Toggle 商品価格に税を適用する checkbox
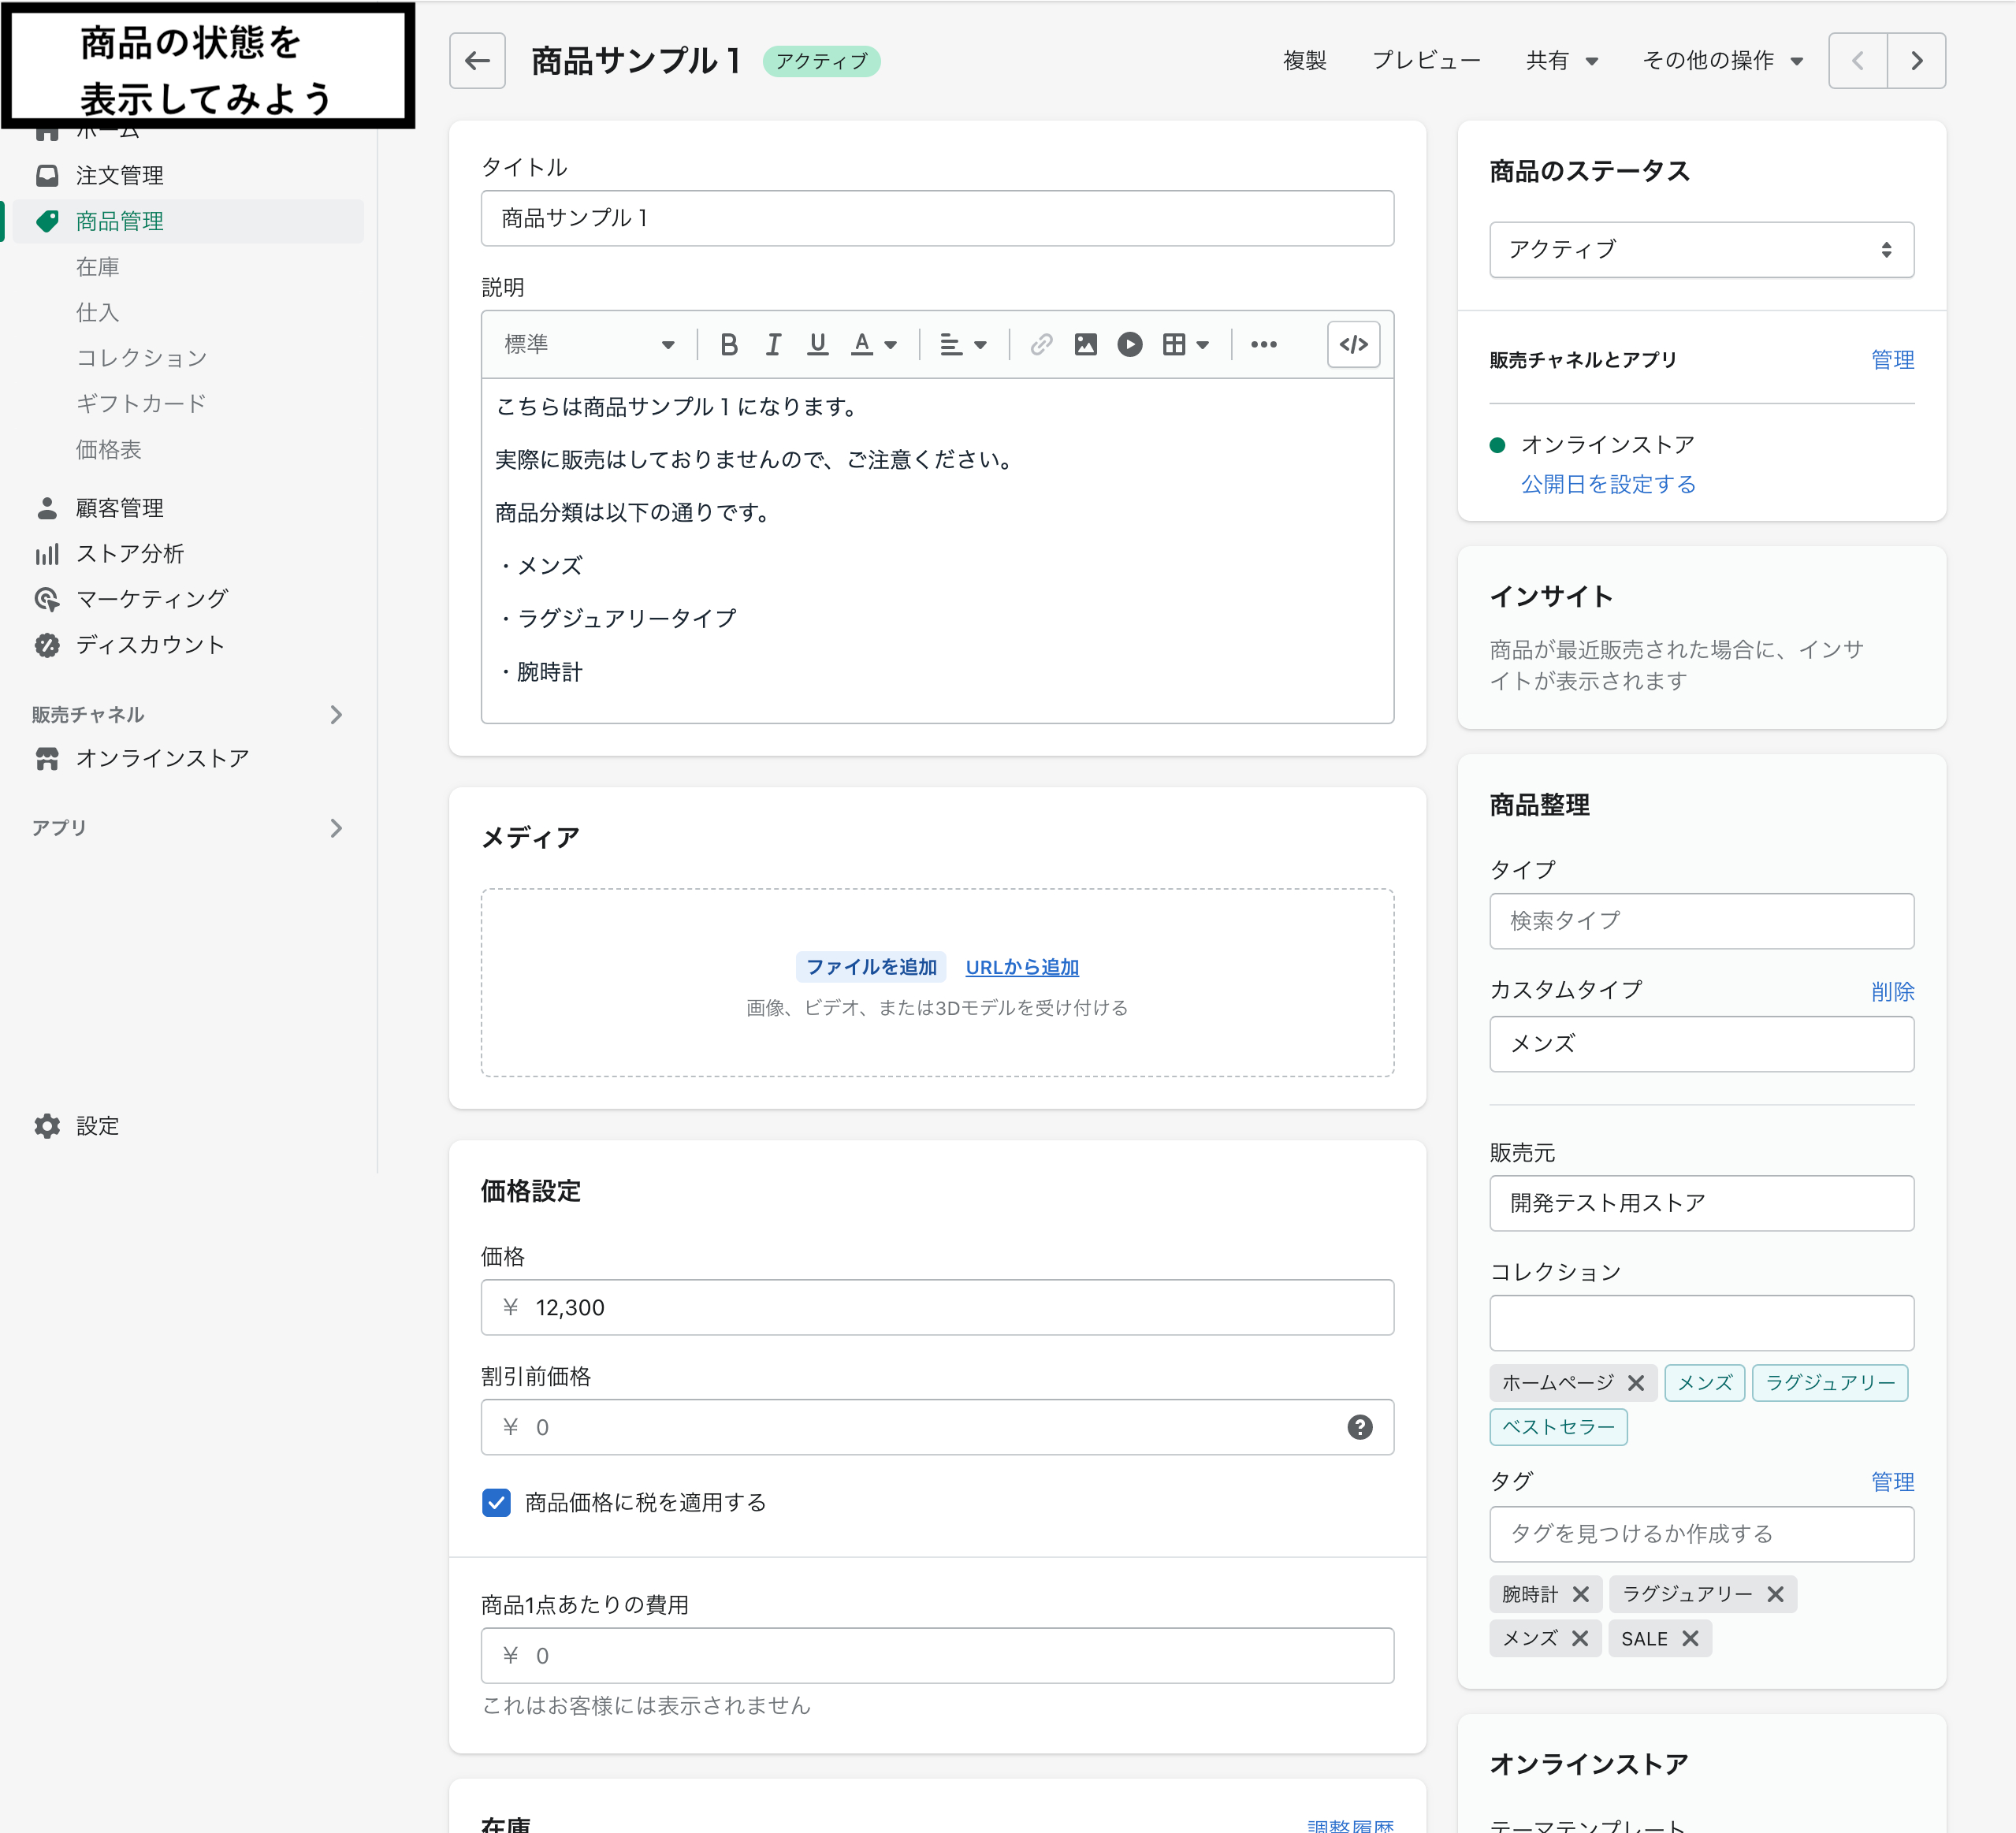 point(496,1502)
